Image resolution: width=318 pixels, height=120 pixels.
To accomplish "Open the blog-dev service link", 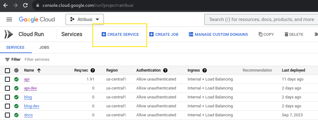I will (32, 106).
